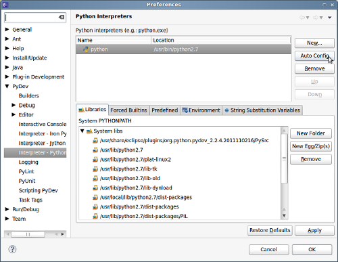Viewport: 338px width, 262px height.
Task: Expand the Help category
Action: pyautogui.click(x=7, y=48)
